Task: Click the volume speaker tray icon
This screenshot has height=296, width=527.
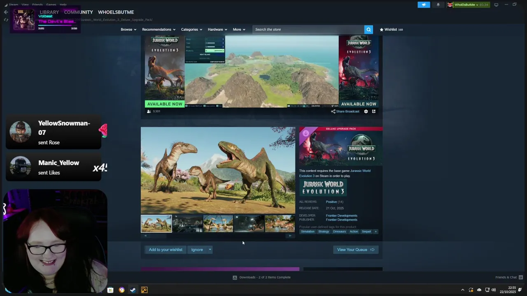Action: click(x=494, y=290)
